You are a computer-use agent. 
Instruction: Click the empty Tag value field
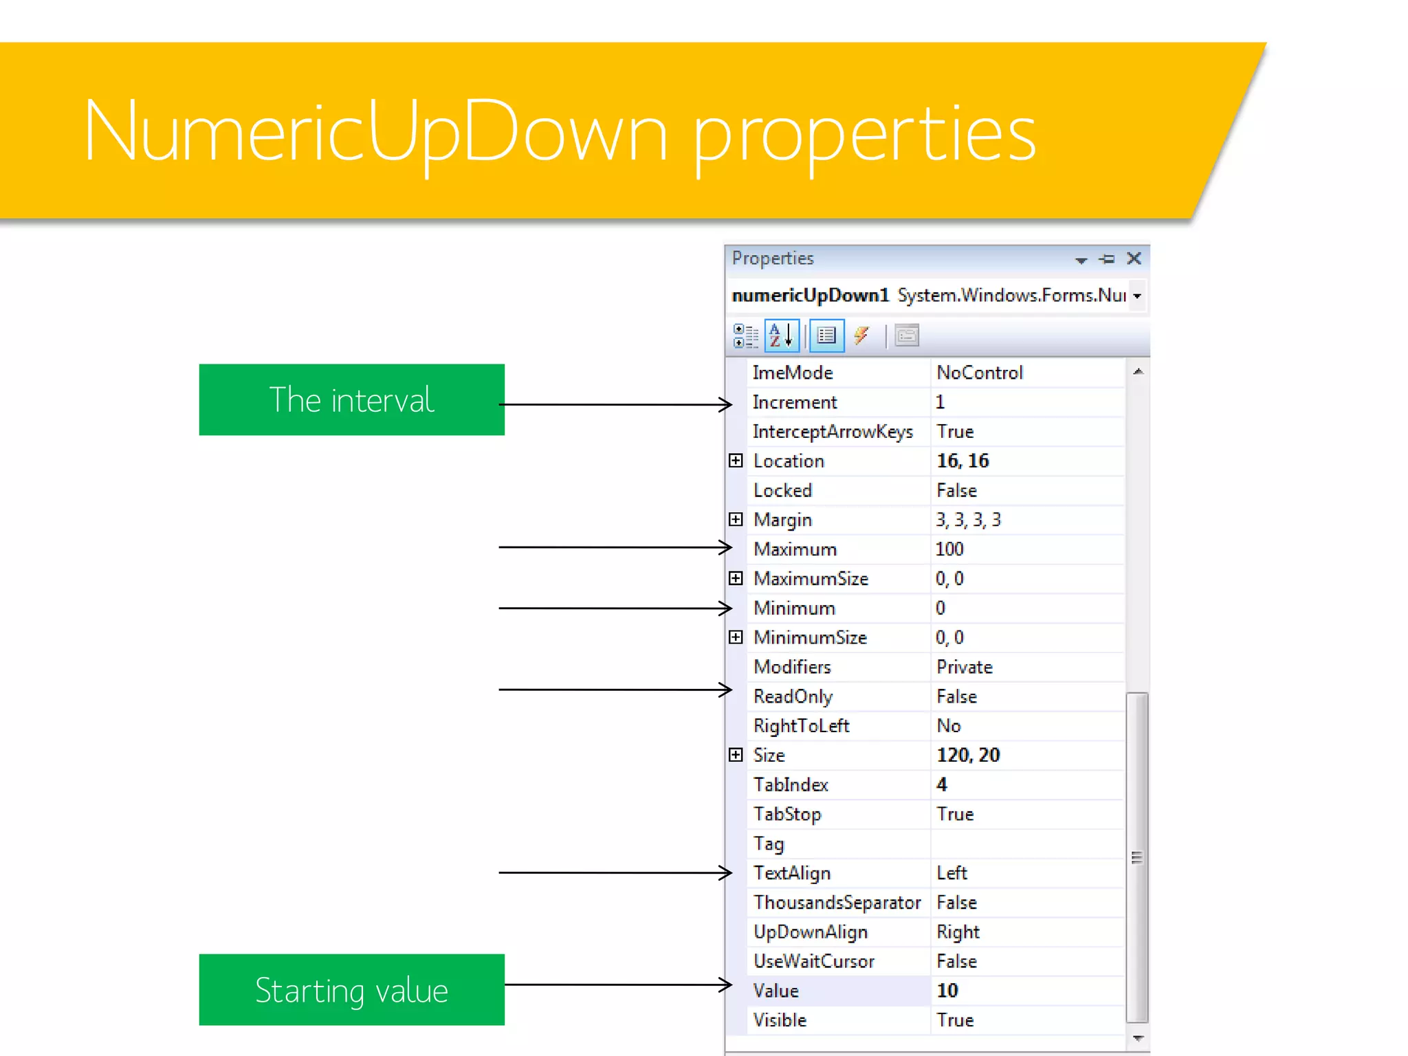coord(1028,844)
